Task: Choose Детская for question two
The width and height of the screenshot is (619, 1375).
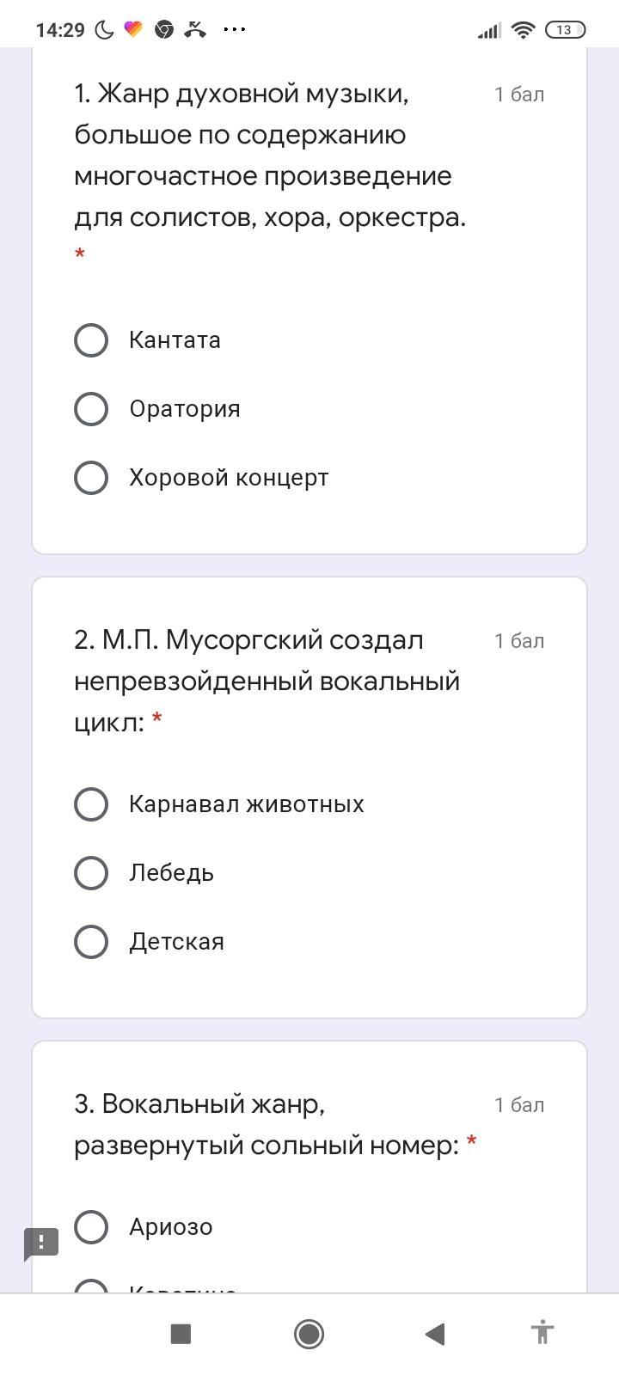Action: coord(91,942)
